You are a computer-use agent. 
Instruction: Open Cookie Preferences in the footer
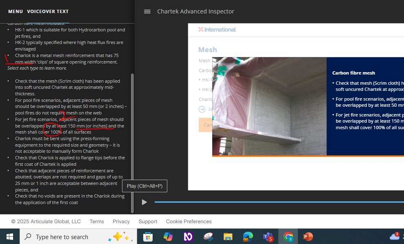click(x=189, y=222)
